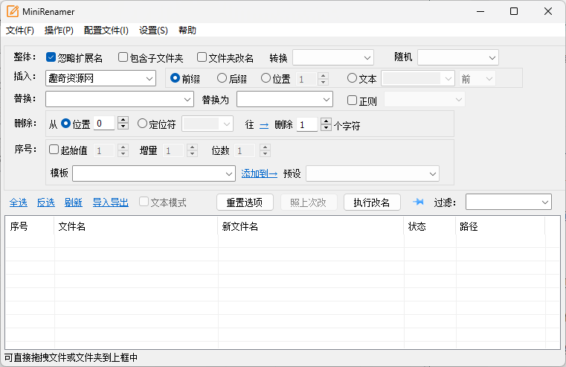Screen dimensions: 566x367
Task: Click the 添加到→ link
Action: pyautogui.click(x=259, y=173)
